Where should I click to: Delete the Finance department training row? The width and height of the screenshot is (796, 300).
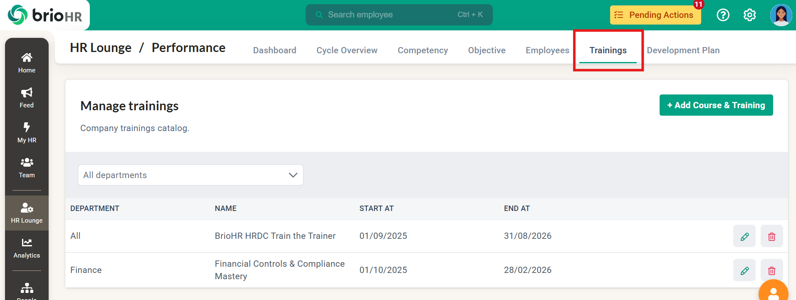(771, 270)
